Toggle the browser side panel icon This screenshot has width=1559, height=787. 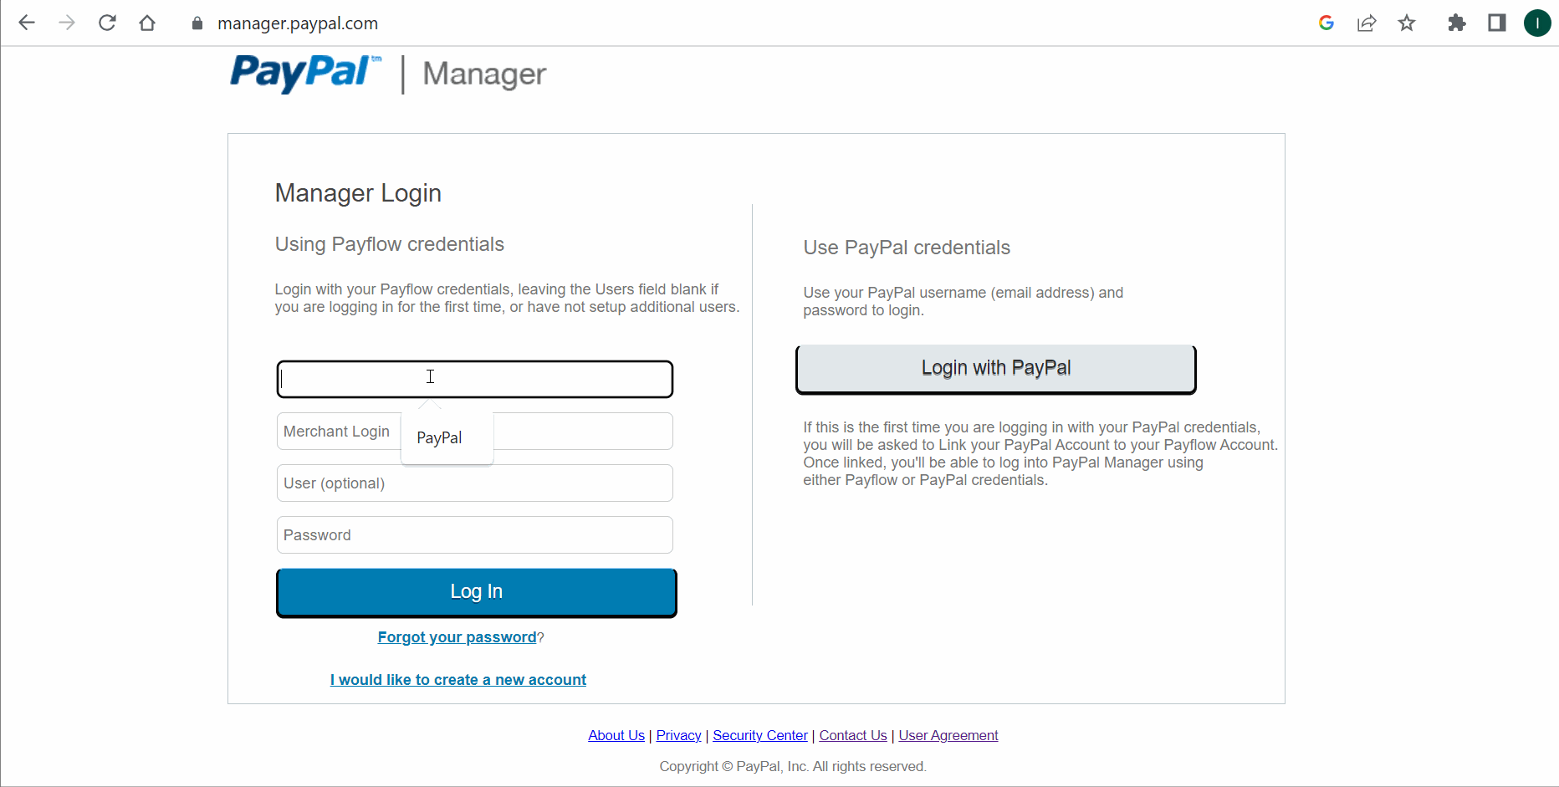[x=1497, y=23]
